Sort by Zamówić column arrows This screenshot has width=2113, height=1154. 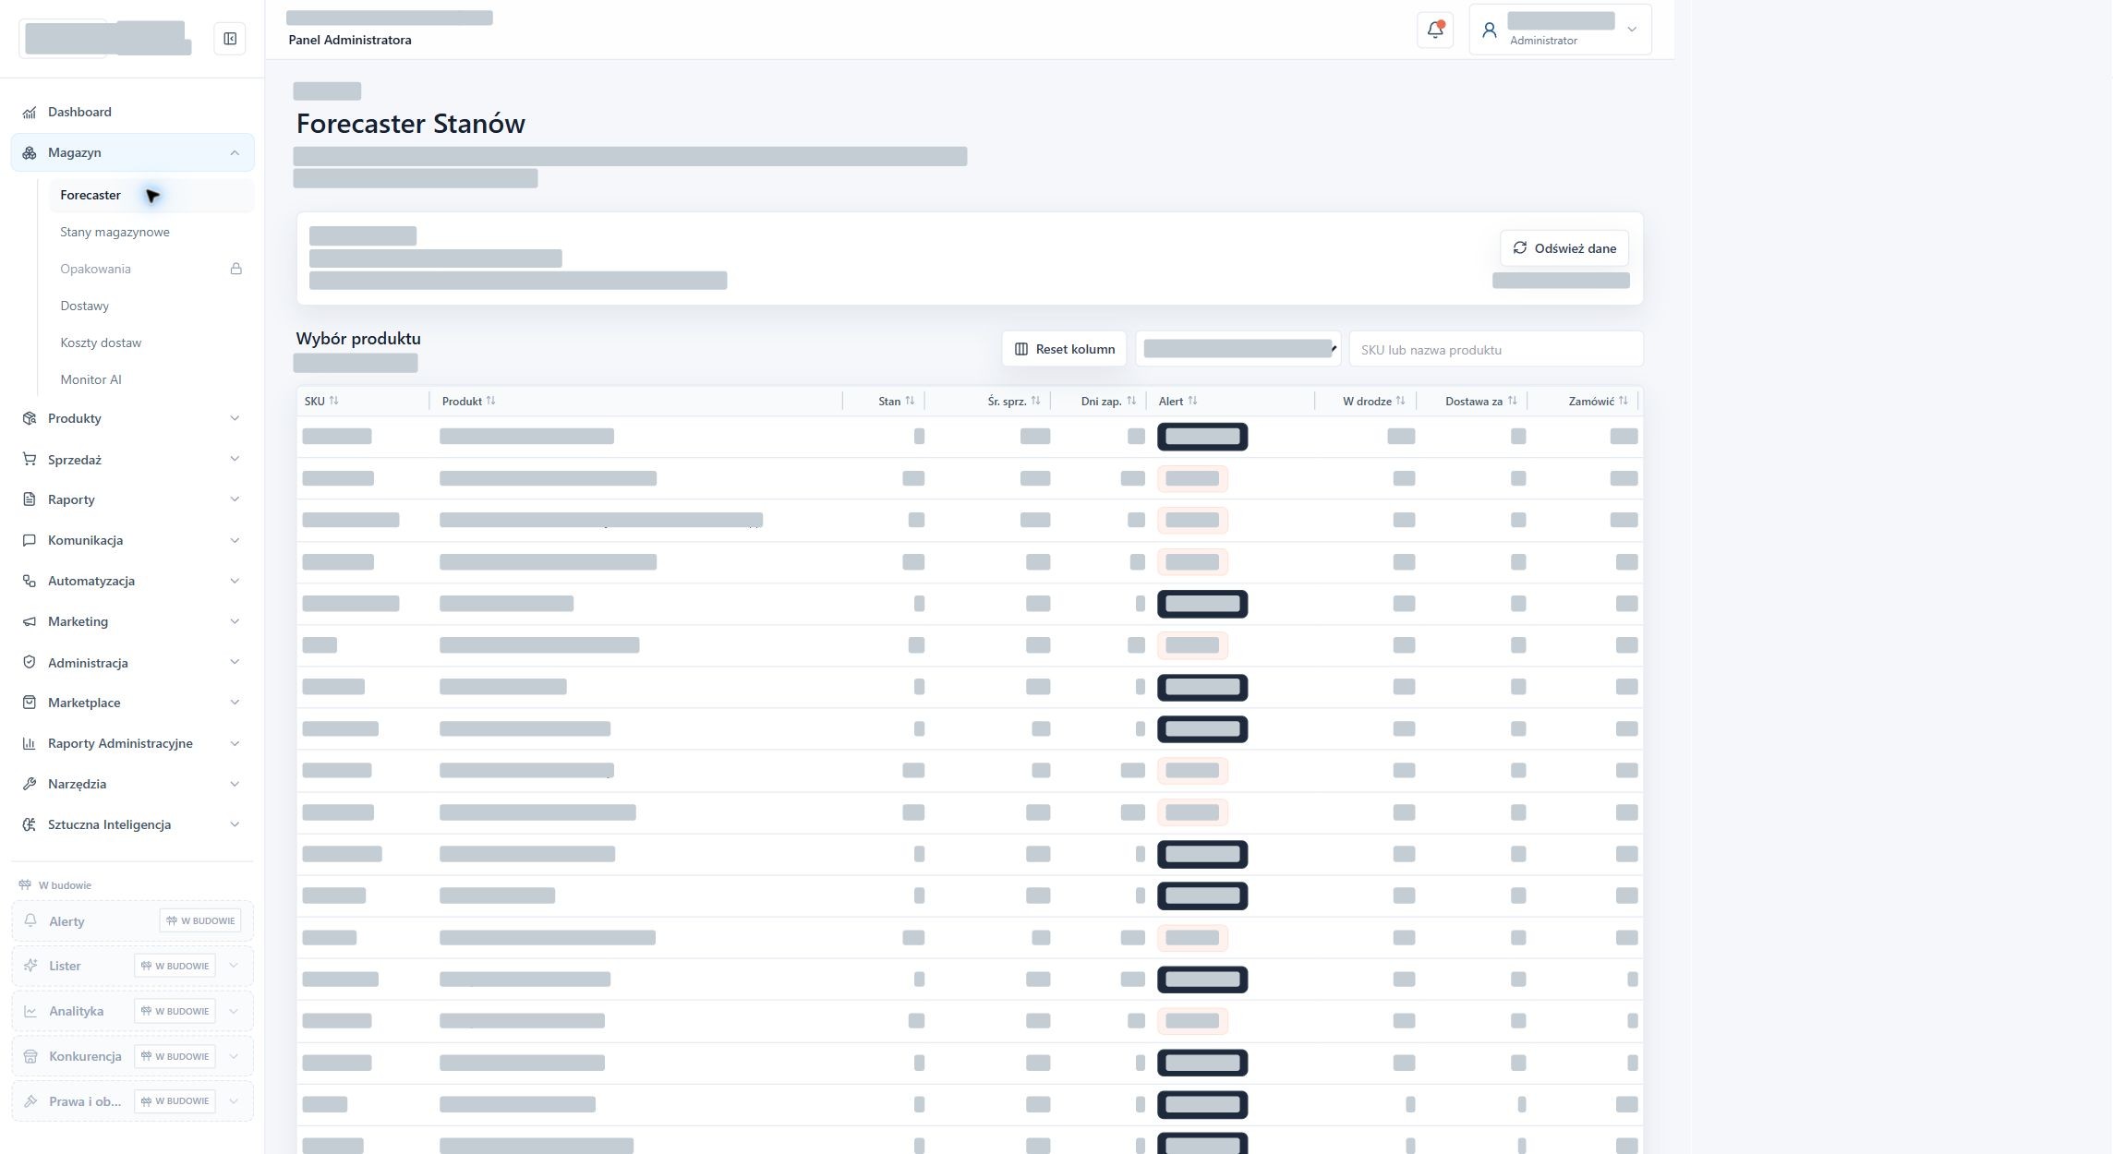click(x=1624, y=401)
